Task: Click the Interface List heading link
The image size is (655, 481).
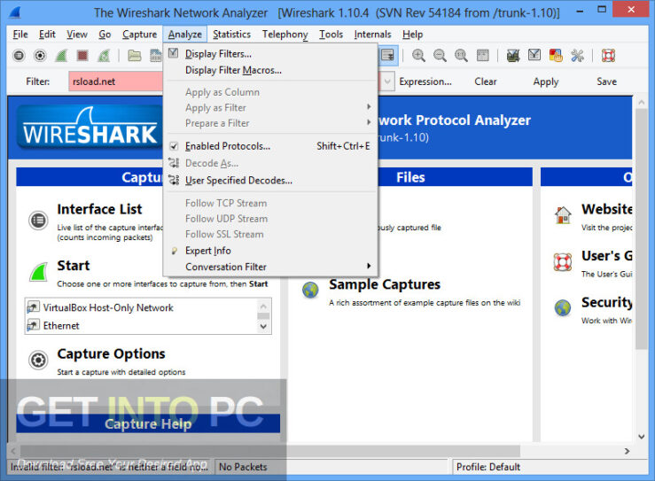Action: [99, 209]
